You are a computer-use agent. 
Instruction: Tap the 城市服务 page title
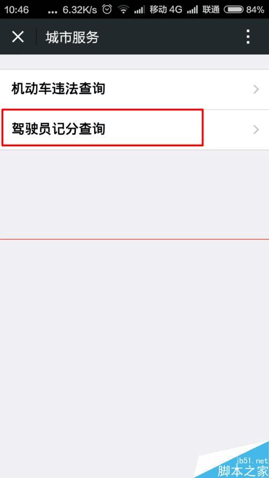(72, 37)
